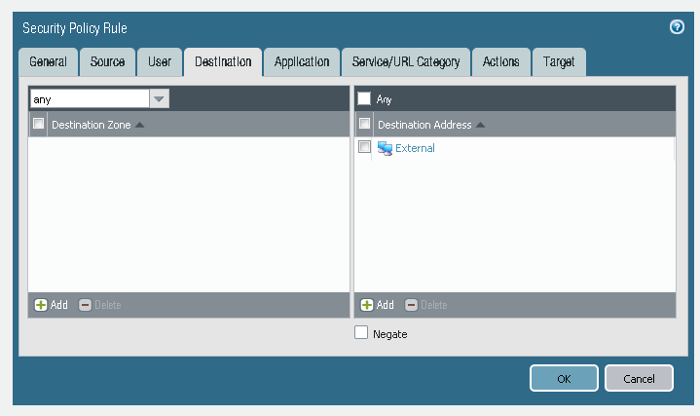This screenshot has width=700, height=416.
Task: Cancel the Security Policy Rule dialog
Action: 639,378
